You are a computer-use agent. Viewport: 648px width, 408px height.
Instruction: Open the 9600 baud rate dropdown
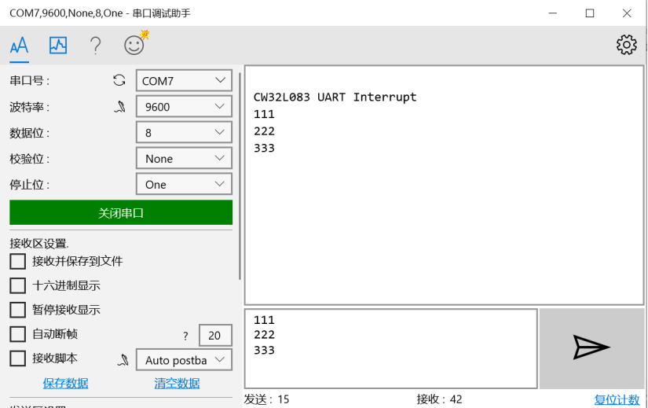click(184, 107)
